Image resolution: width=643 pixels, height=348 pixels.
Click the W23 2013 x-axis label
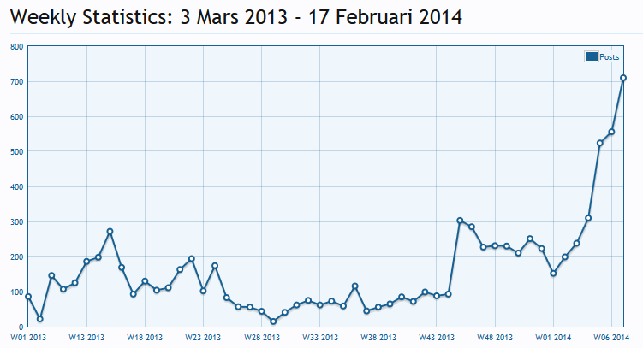click(x=203, y=338)
